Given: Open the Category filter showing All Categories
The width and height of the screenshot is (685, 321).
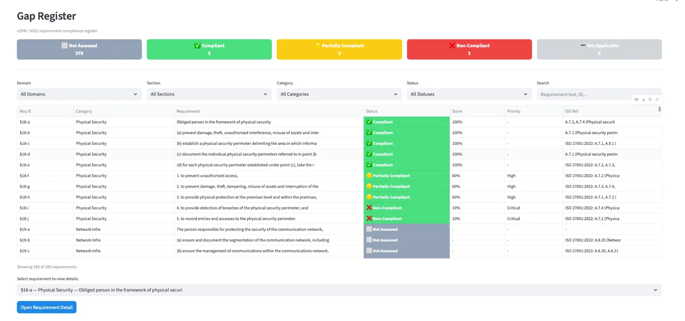Looking at the screenshot, I should [x=339, y=94].
